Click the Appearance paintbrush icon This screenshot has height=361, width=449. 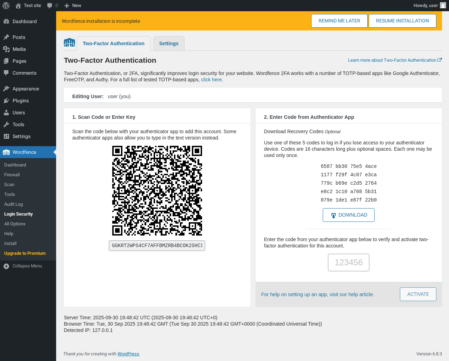click(x=6, y=89)
